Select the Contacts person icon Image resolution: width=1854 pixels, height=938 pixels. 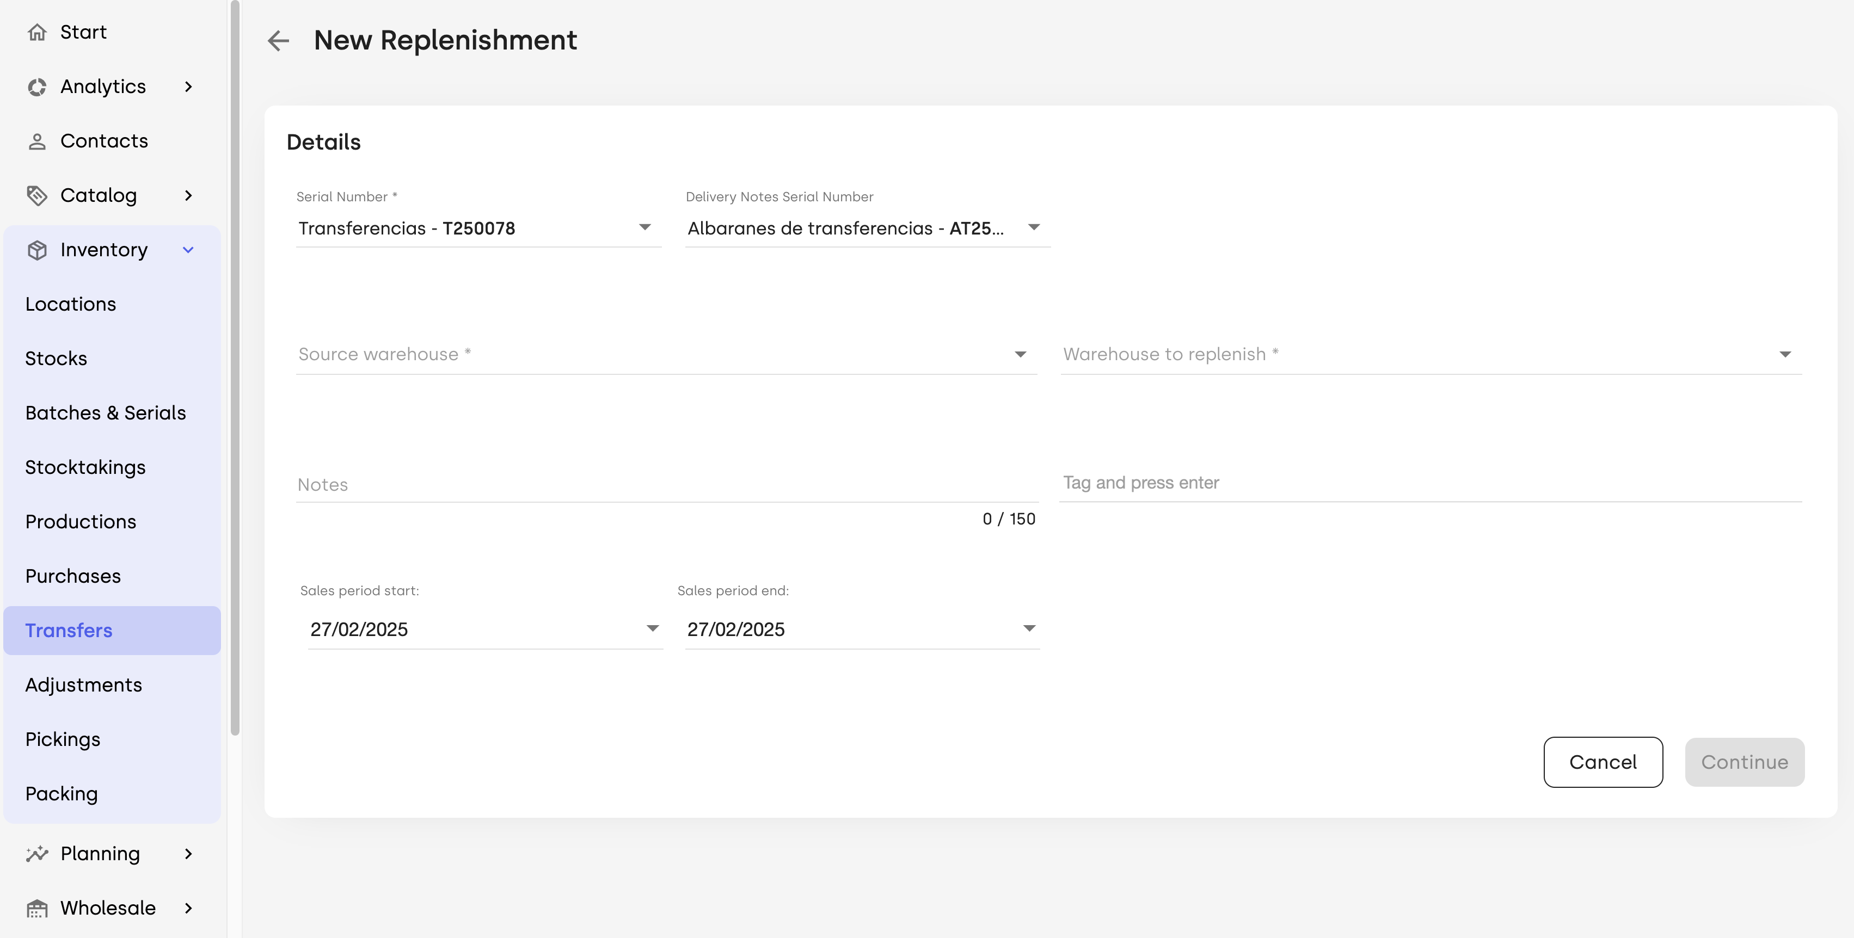tap(36, 141)
